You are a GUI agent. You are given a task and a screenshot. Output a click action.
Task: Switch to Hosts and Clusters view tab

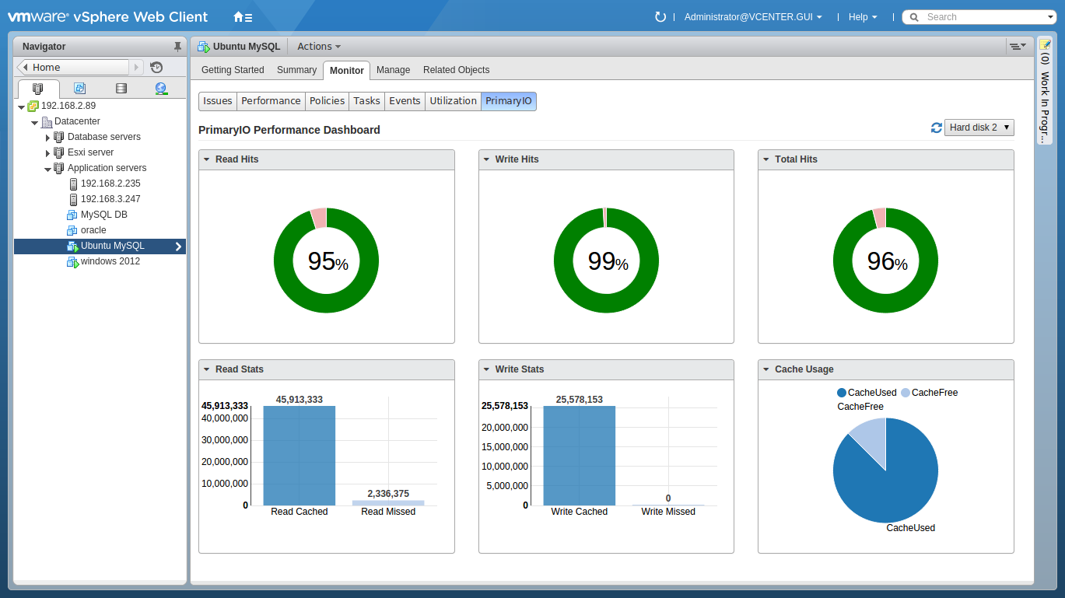pyautogui.click(x=38, y=89)
